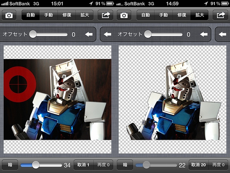
Task: Select 修復 tab in right screenshot
Action: [182, 15]
